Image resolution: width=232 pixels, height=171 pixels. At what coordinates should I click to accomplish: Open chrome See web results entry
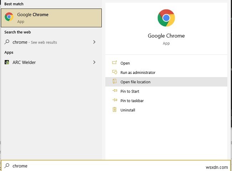click(51, 42)
